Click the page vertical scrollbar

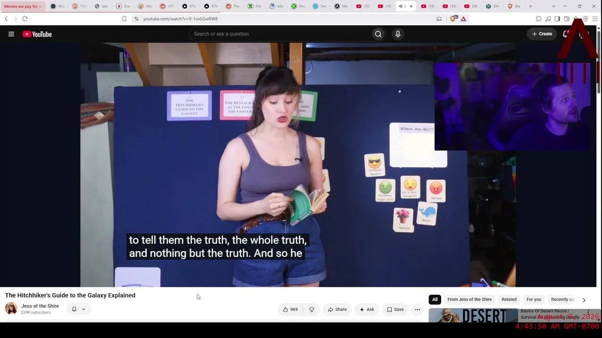tap(599, 61)
